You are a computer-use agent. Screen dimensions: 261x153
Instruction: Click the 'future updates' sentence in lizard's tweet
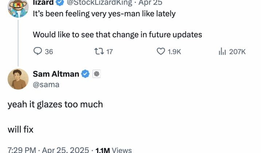[117, 35]
